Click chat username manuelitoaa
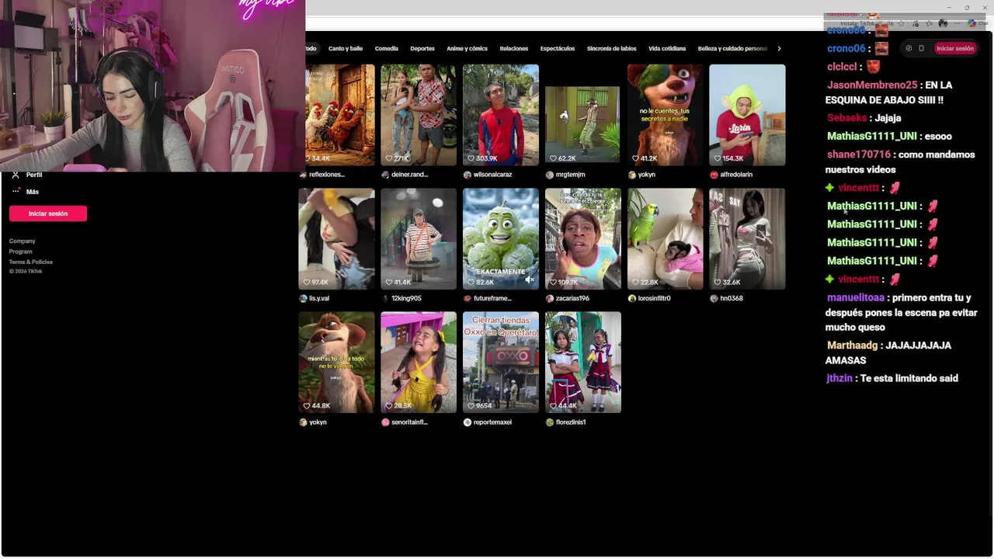This screenshot has height=559, width=994. coord(856,297)
